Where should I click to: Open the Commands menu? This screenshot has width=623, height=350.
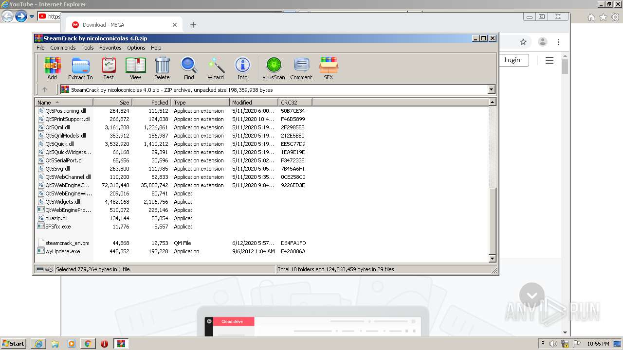click(63, 48)
